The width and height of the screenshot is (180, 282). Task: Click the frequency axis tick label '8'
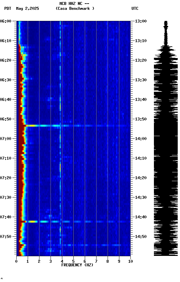[x=108, y=261]
